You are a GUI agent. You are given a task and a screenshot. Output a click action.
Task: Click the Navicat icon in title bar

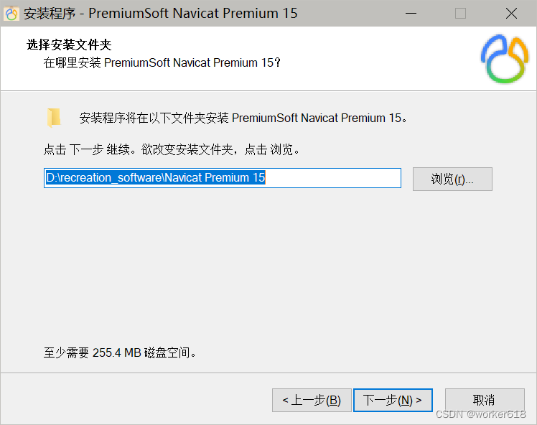coord(11,14)
